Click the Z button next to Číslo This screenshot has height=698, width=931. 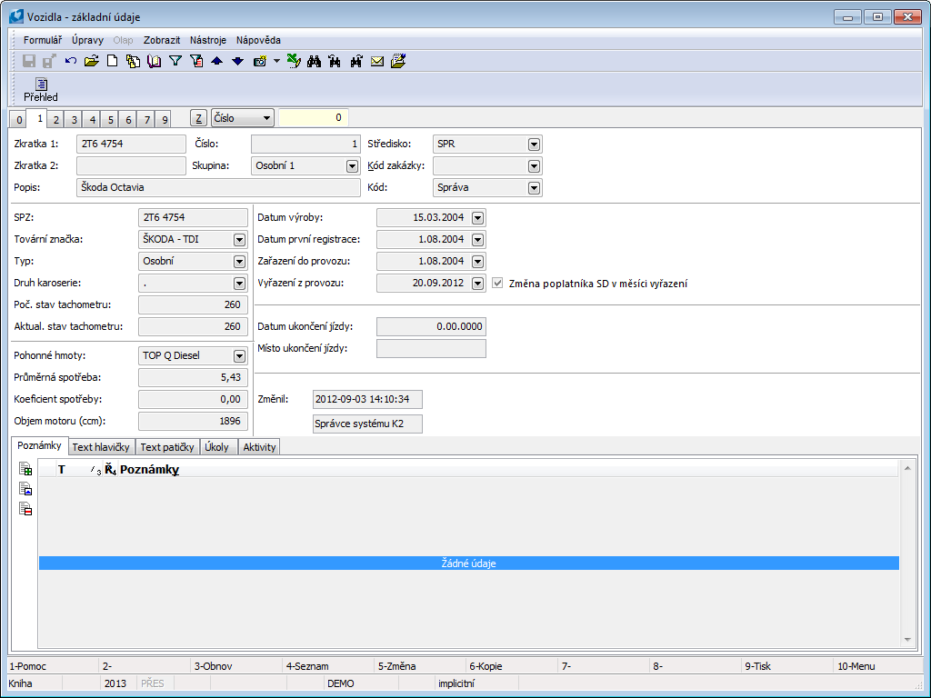[199, 118]
